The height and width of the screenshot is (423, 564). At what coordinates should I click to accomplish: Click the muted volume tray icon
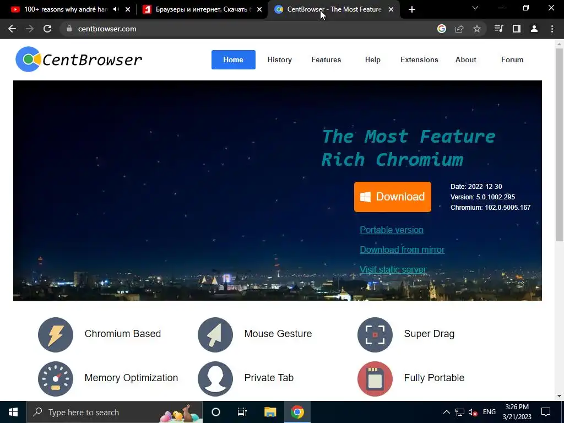tap(473, 412)
